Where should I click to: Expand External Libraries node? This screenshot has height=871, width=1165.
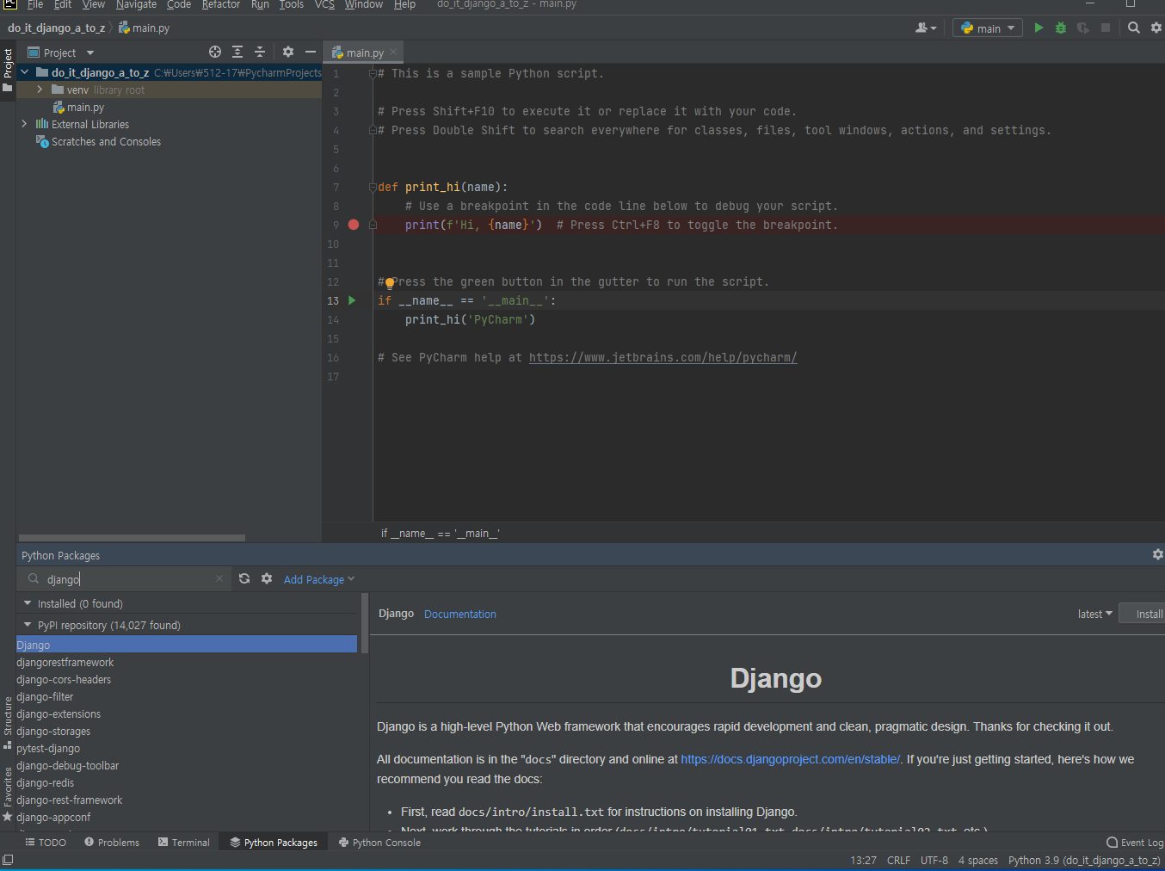pyautogui.click(x=25, y=125)
